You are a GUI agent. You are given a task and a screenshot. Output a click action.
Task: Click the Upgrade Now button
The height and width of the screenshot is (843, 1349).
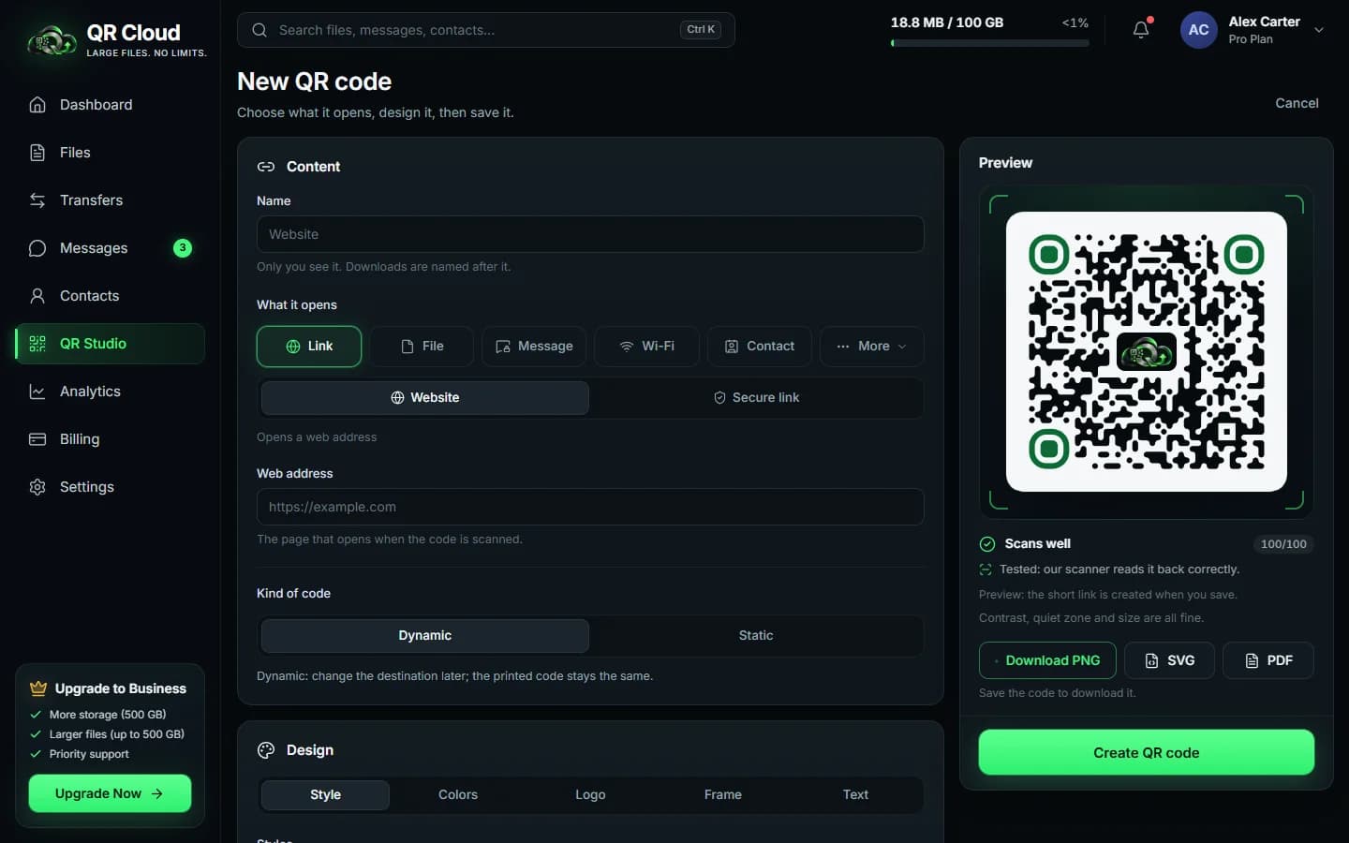click(x=110, y=793)
